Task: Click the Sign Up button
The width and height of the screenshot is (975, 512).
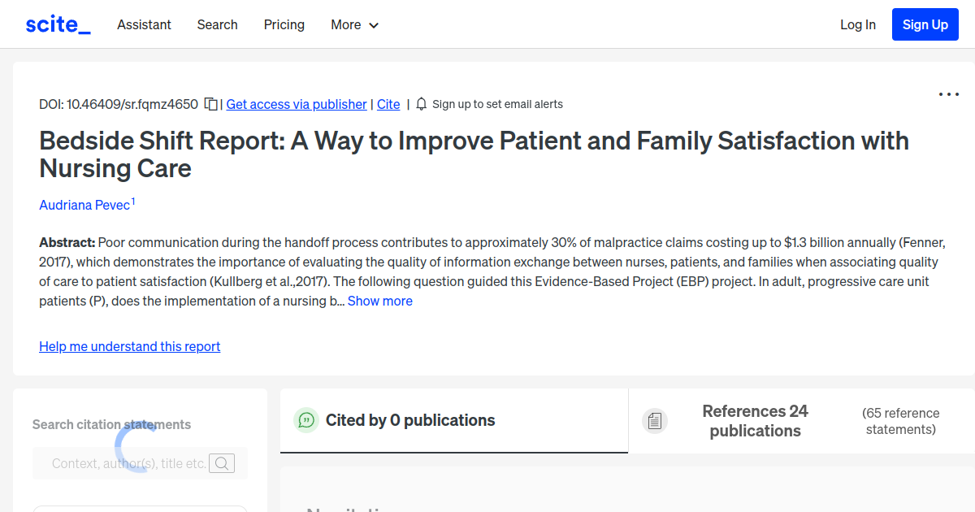Action: coord(925,24)
